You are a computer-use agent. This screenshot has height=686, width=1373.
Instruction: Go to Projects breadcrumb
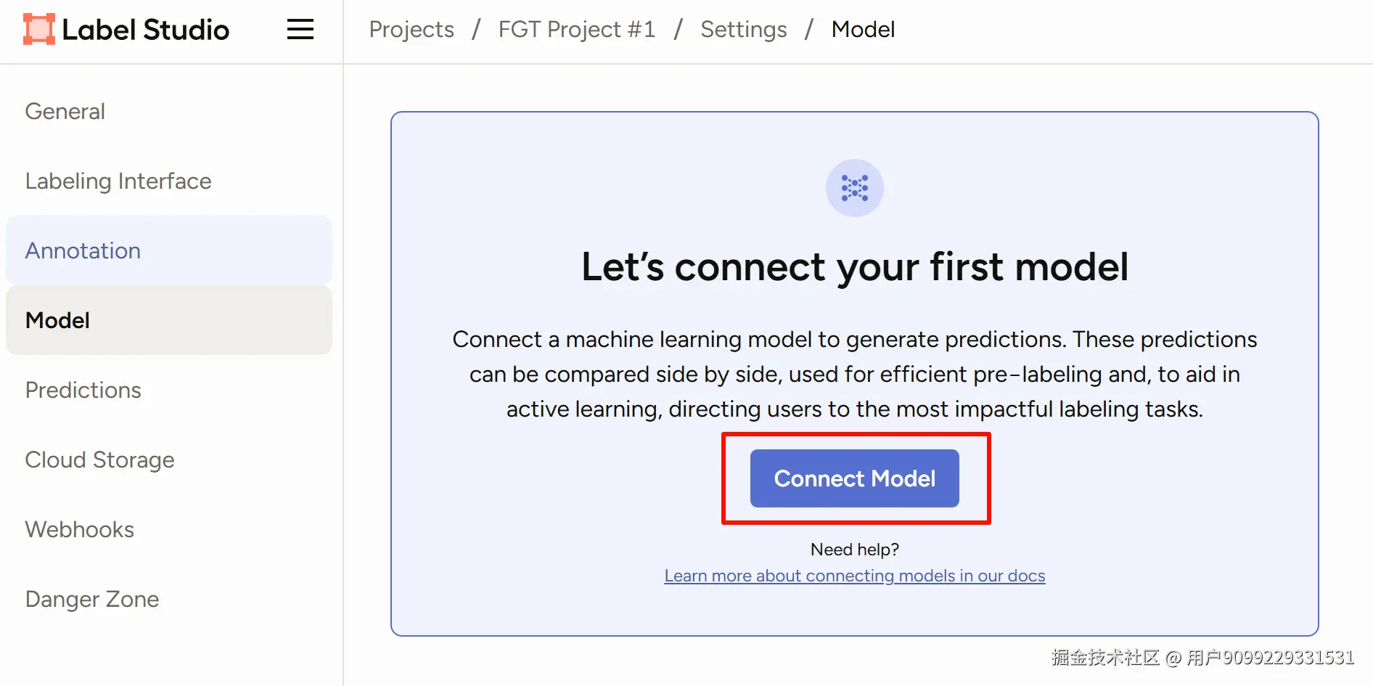411,30
